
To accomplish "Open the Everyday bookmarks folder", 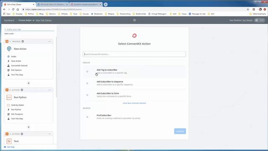I will click(18, 14).
